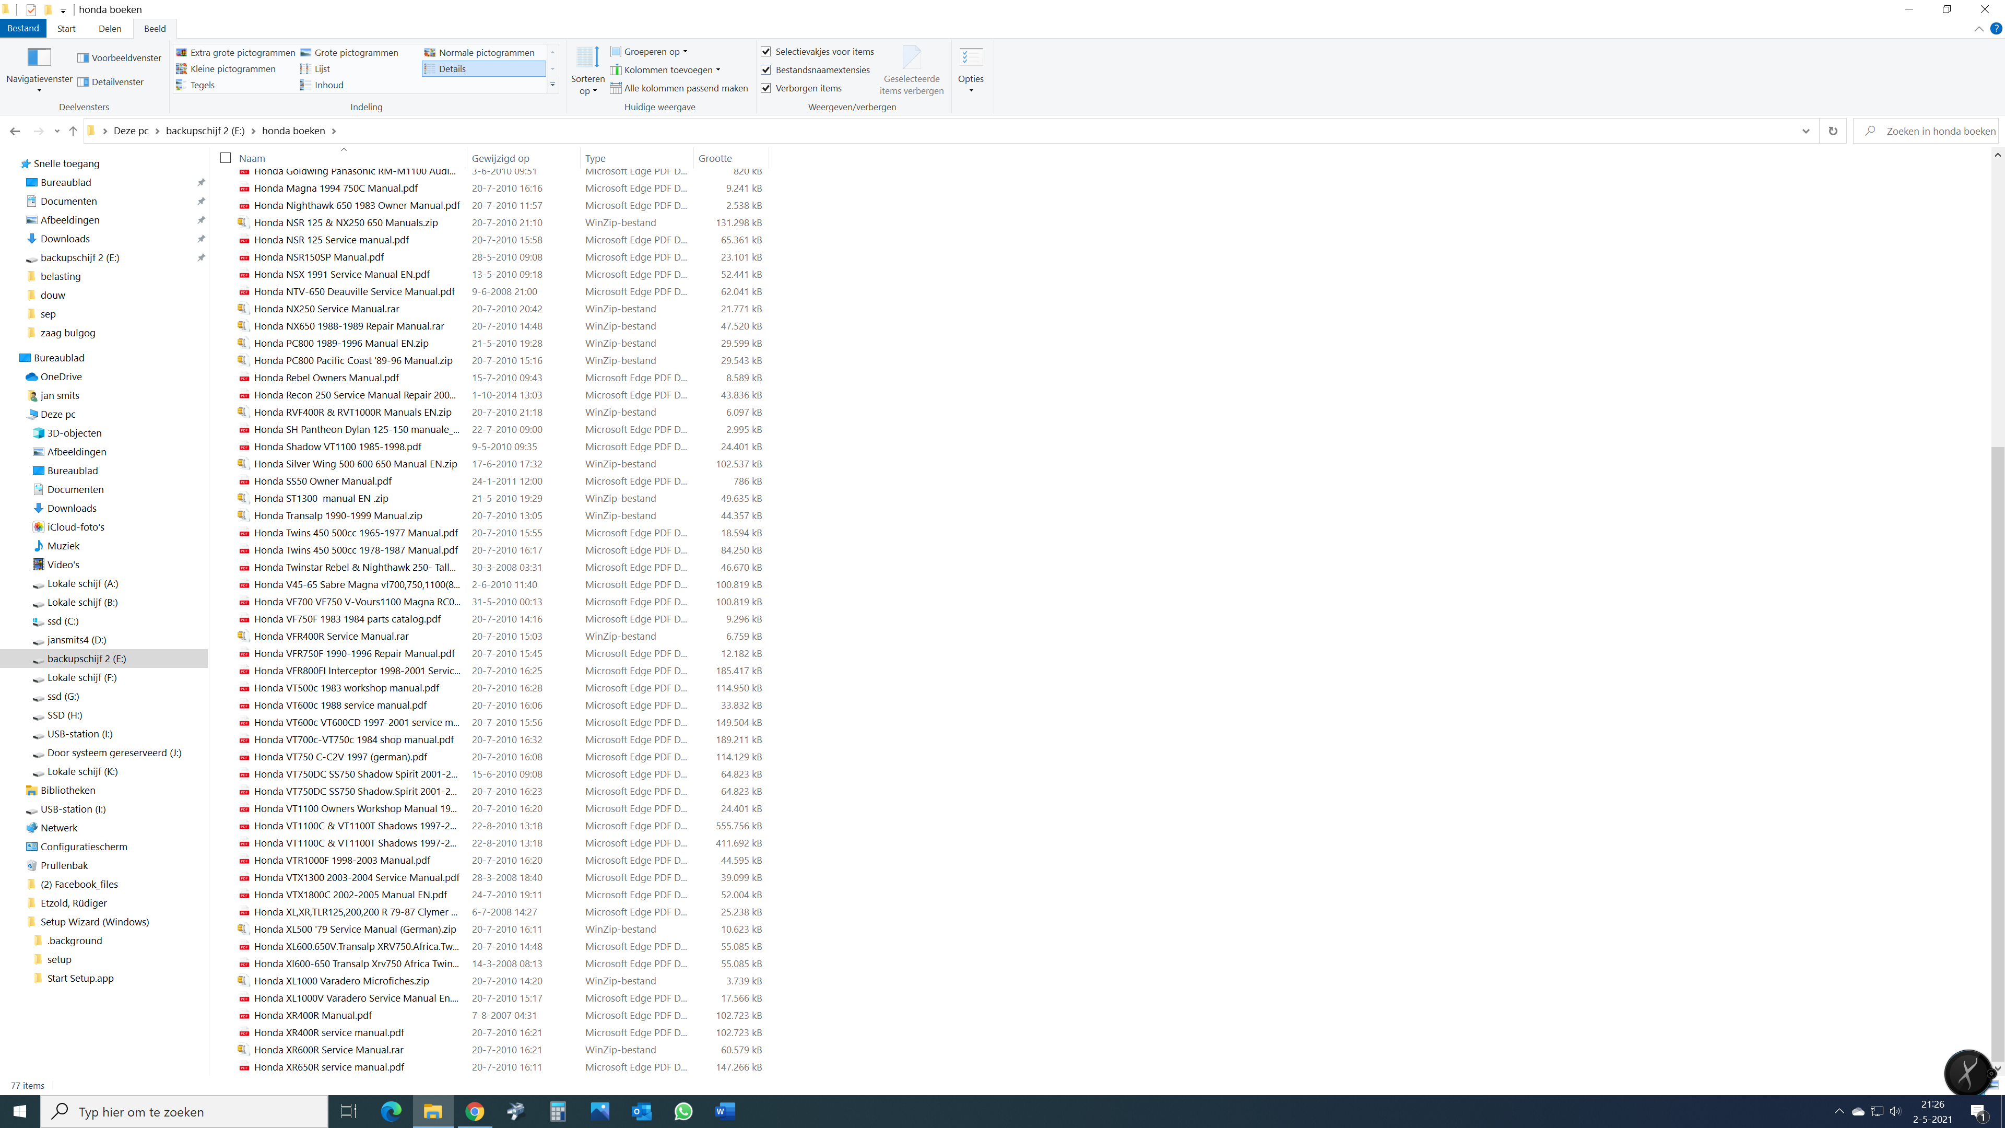Open WhatsApp from the taskbar

(x=683, y=1111)
